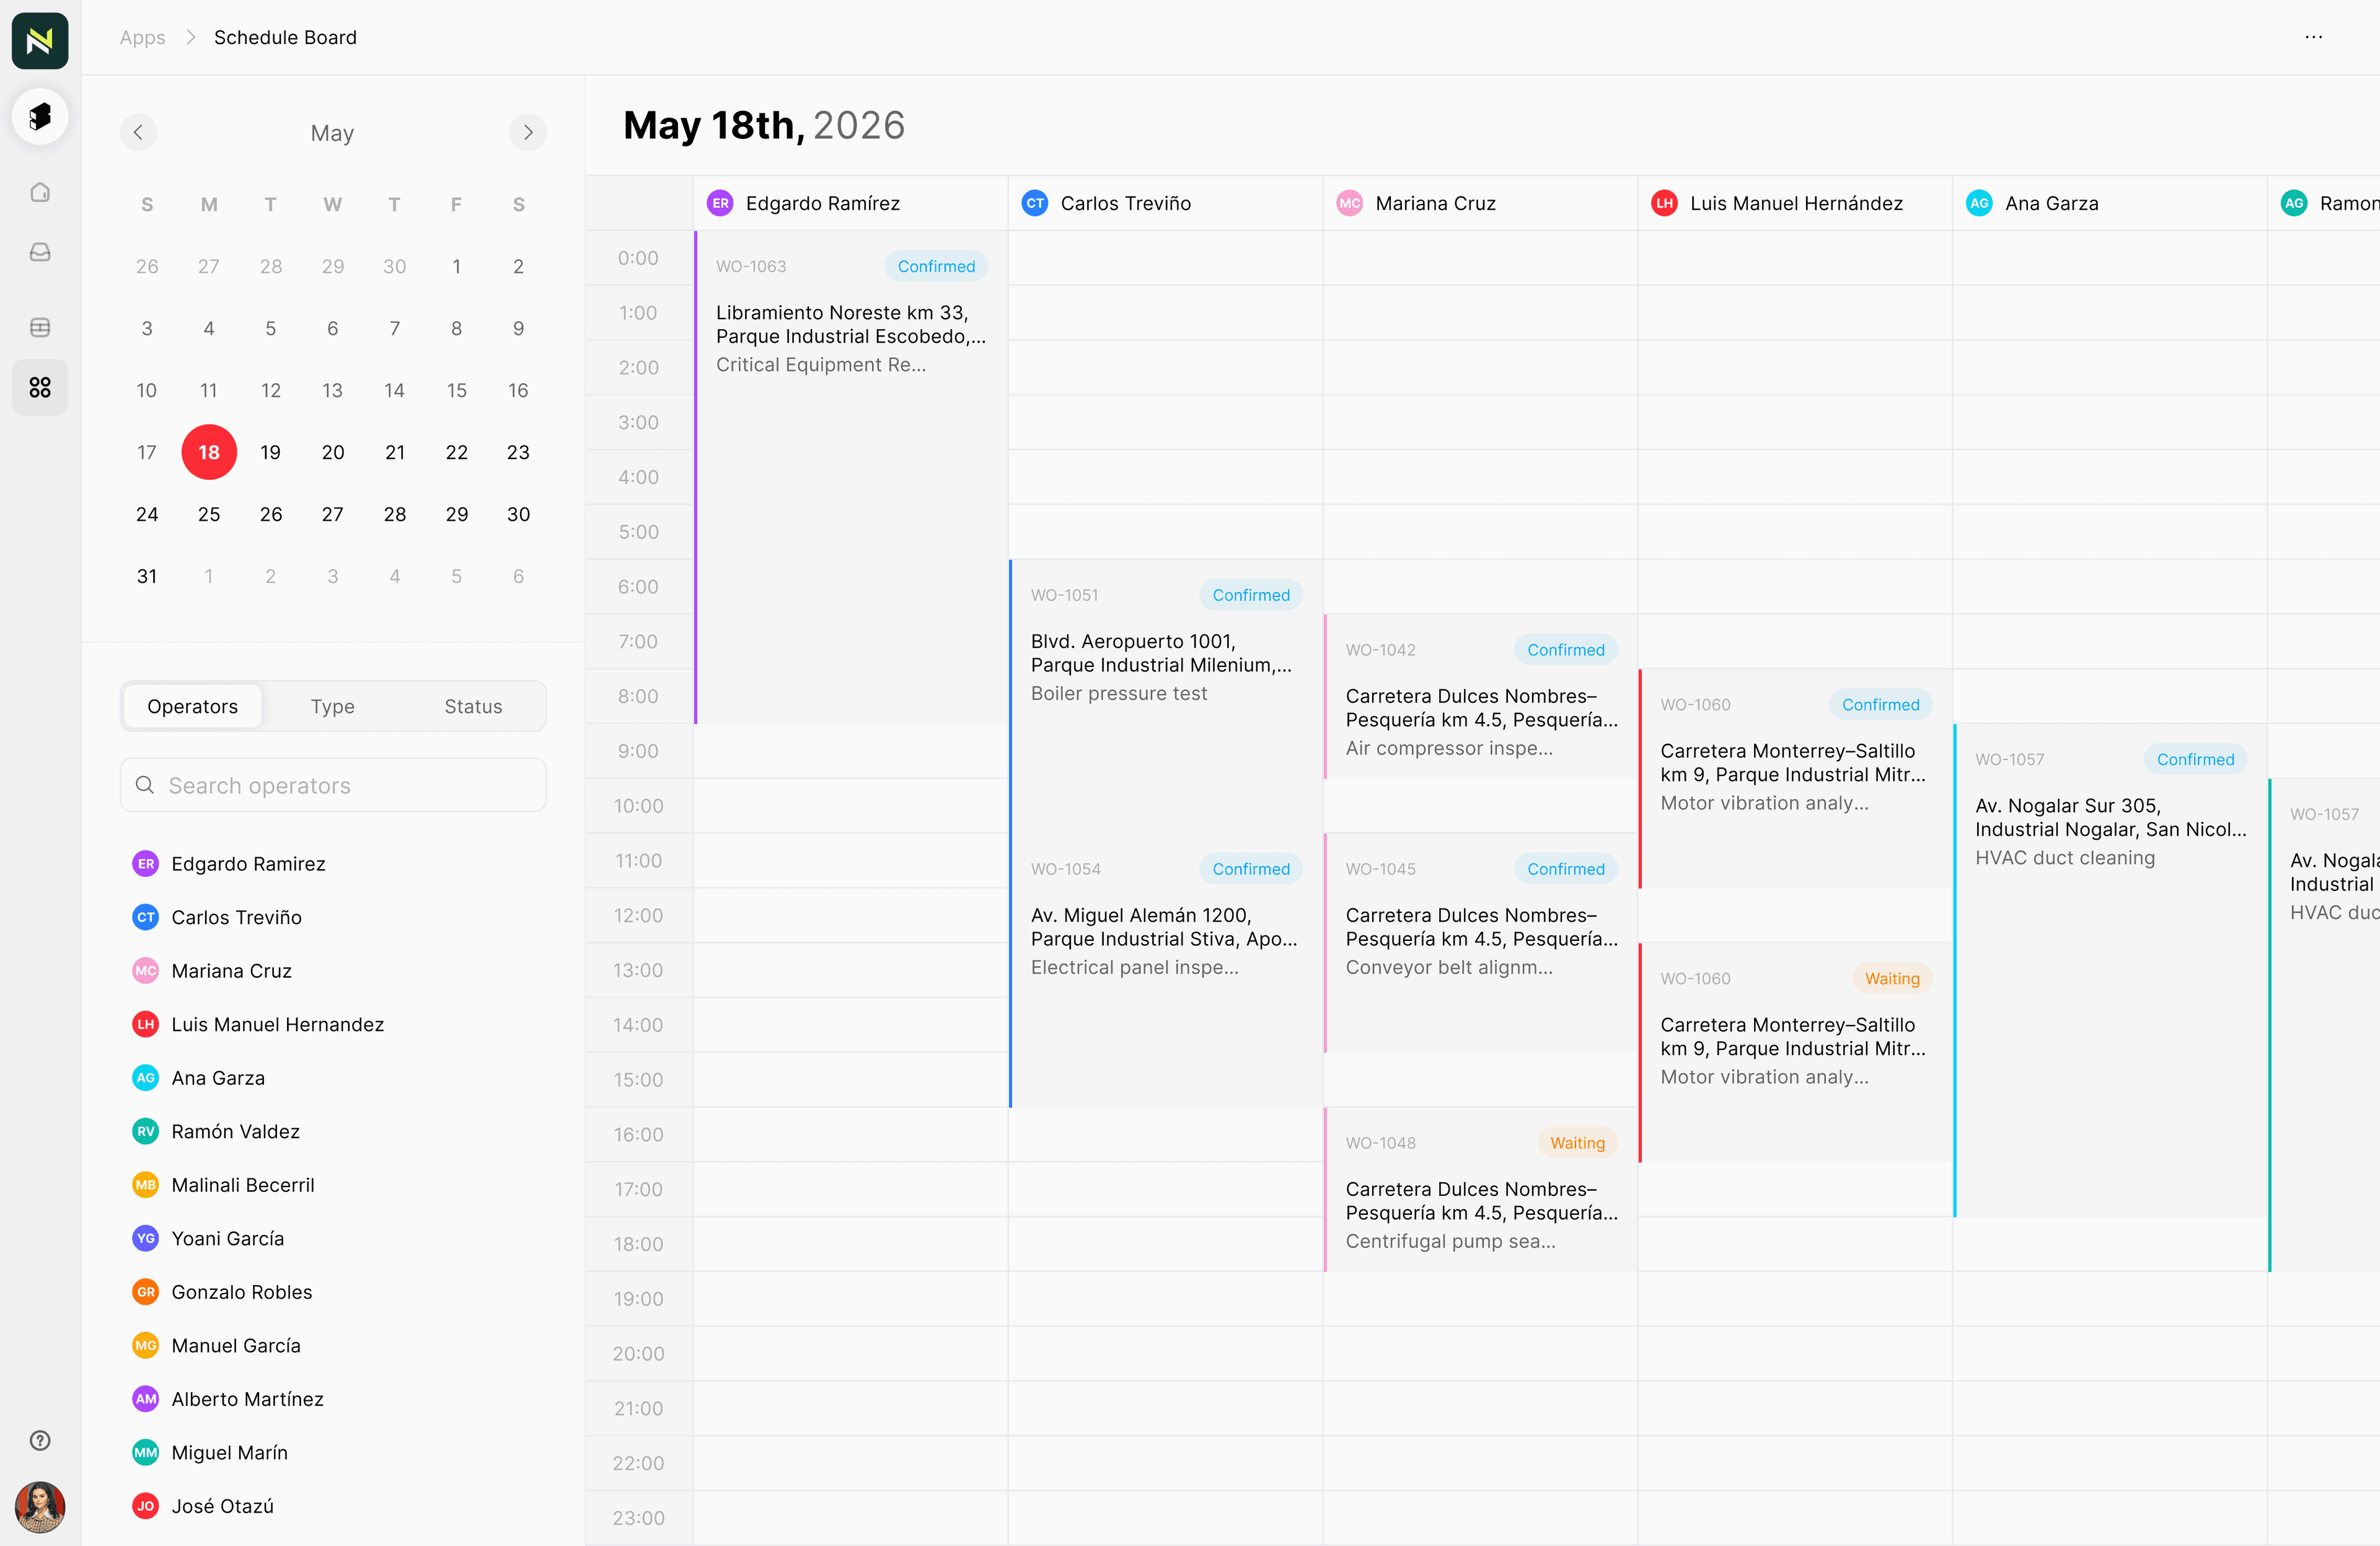This screenshot has width=2380, height=1546.
Task: Select Alberto Martínez AM avatar in list
Action: point(146,1398)
